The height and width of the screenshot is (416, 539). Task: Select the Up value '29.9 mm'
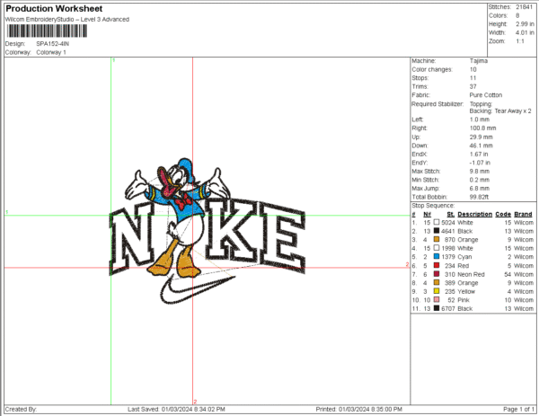click(481, 137)
